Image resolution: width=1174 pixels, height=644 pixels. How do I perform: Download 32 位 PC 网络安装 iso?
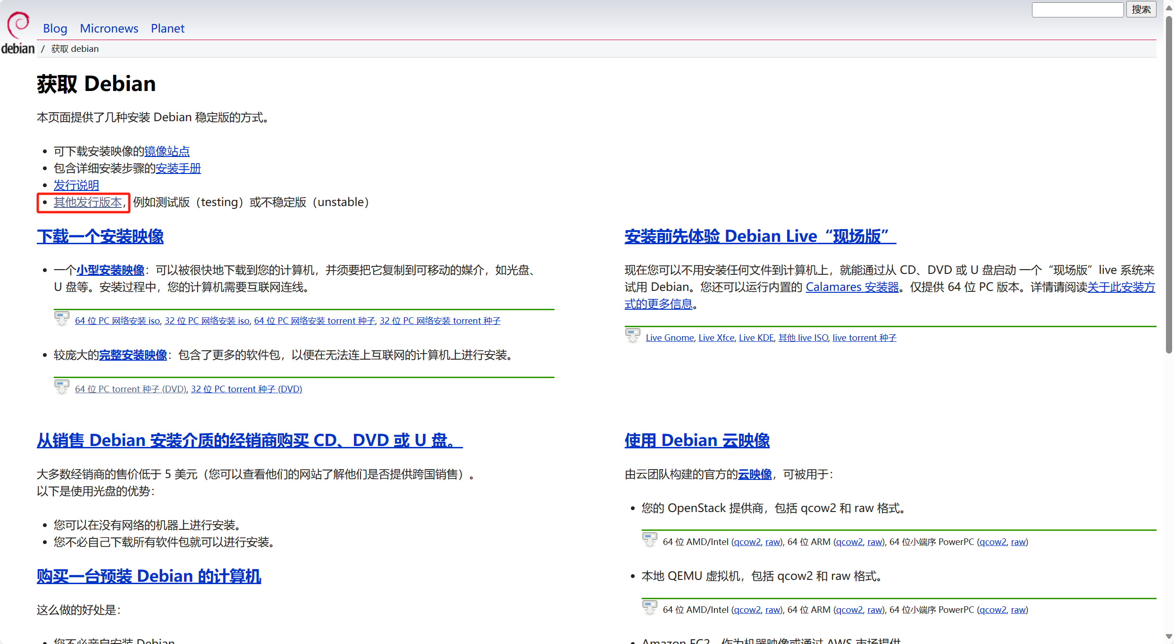[207, 321]
